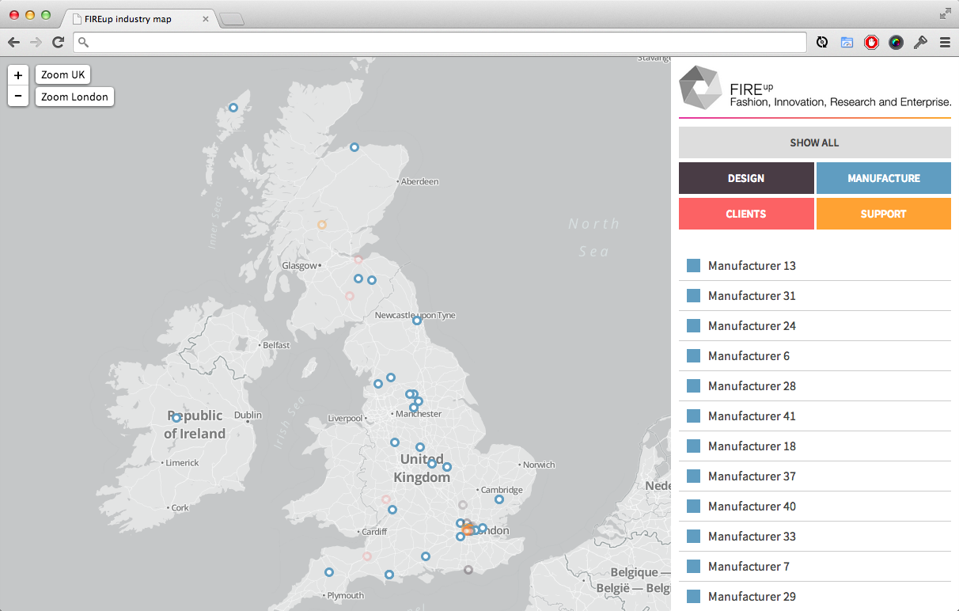Click into the browser address bar
Screen dimensions: 959x611
tap(440, 43)
